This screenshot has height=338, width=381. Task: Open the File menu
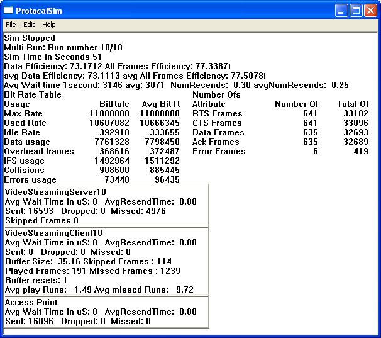point(11,25)
